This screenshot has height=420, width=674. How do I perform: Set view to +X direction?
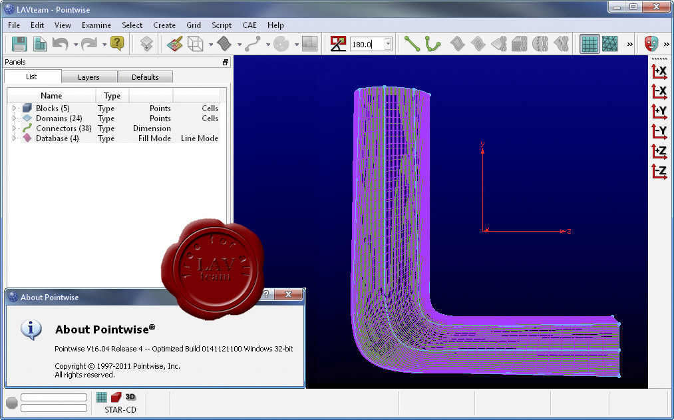coord(659,71)
